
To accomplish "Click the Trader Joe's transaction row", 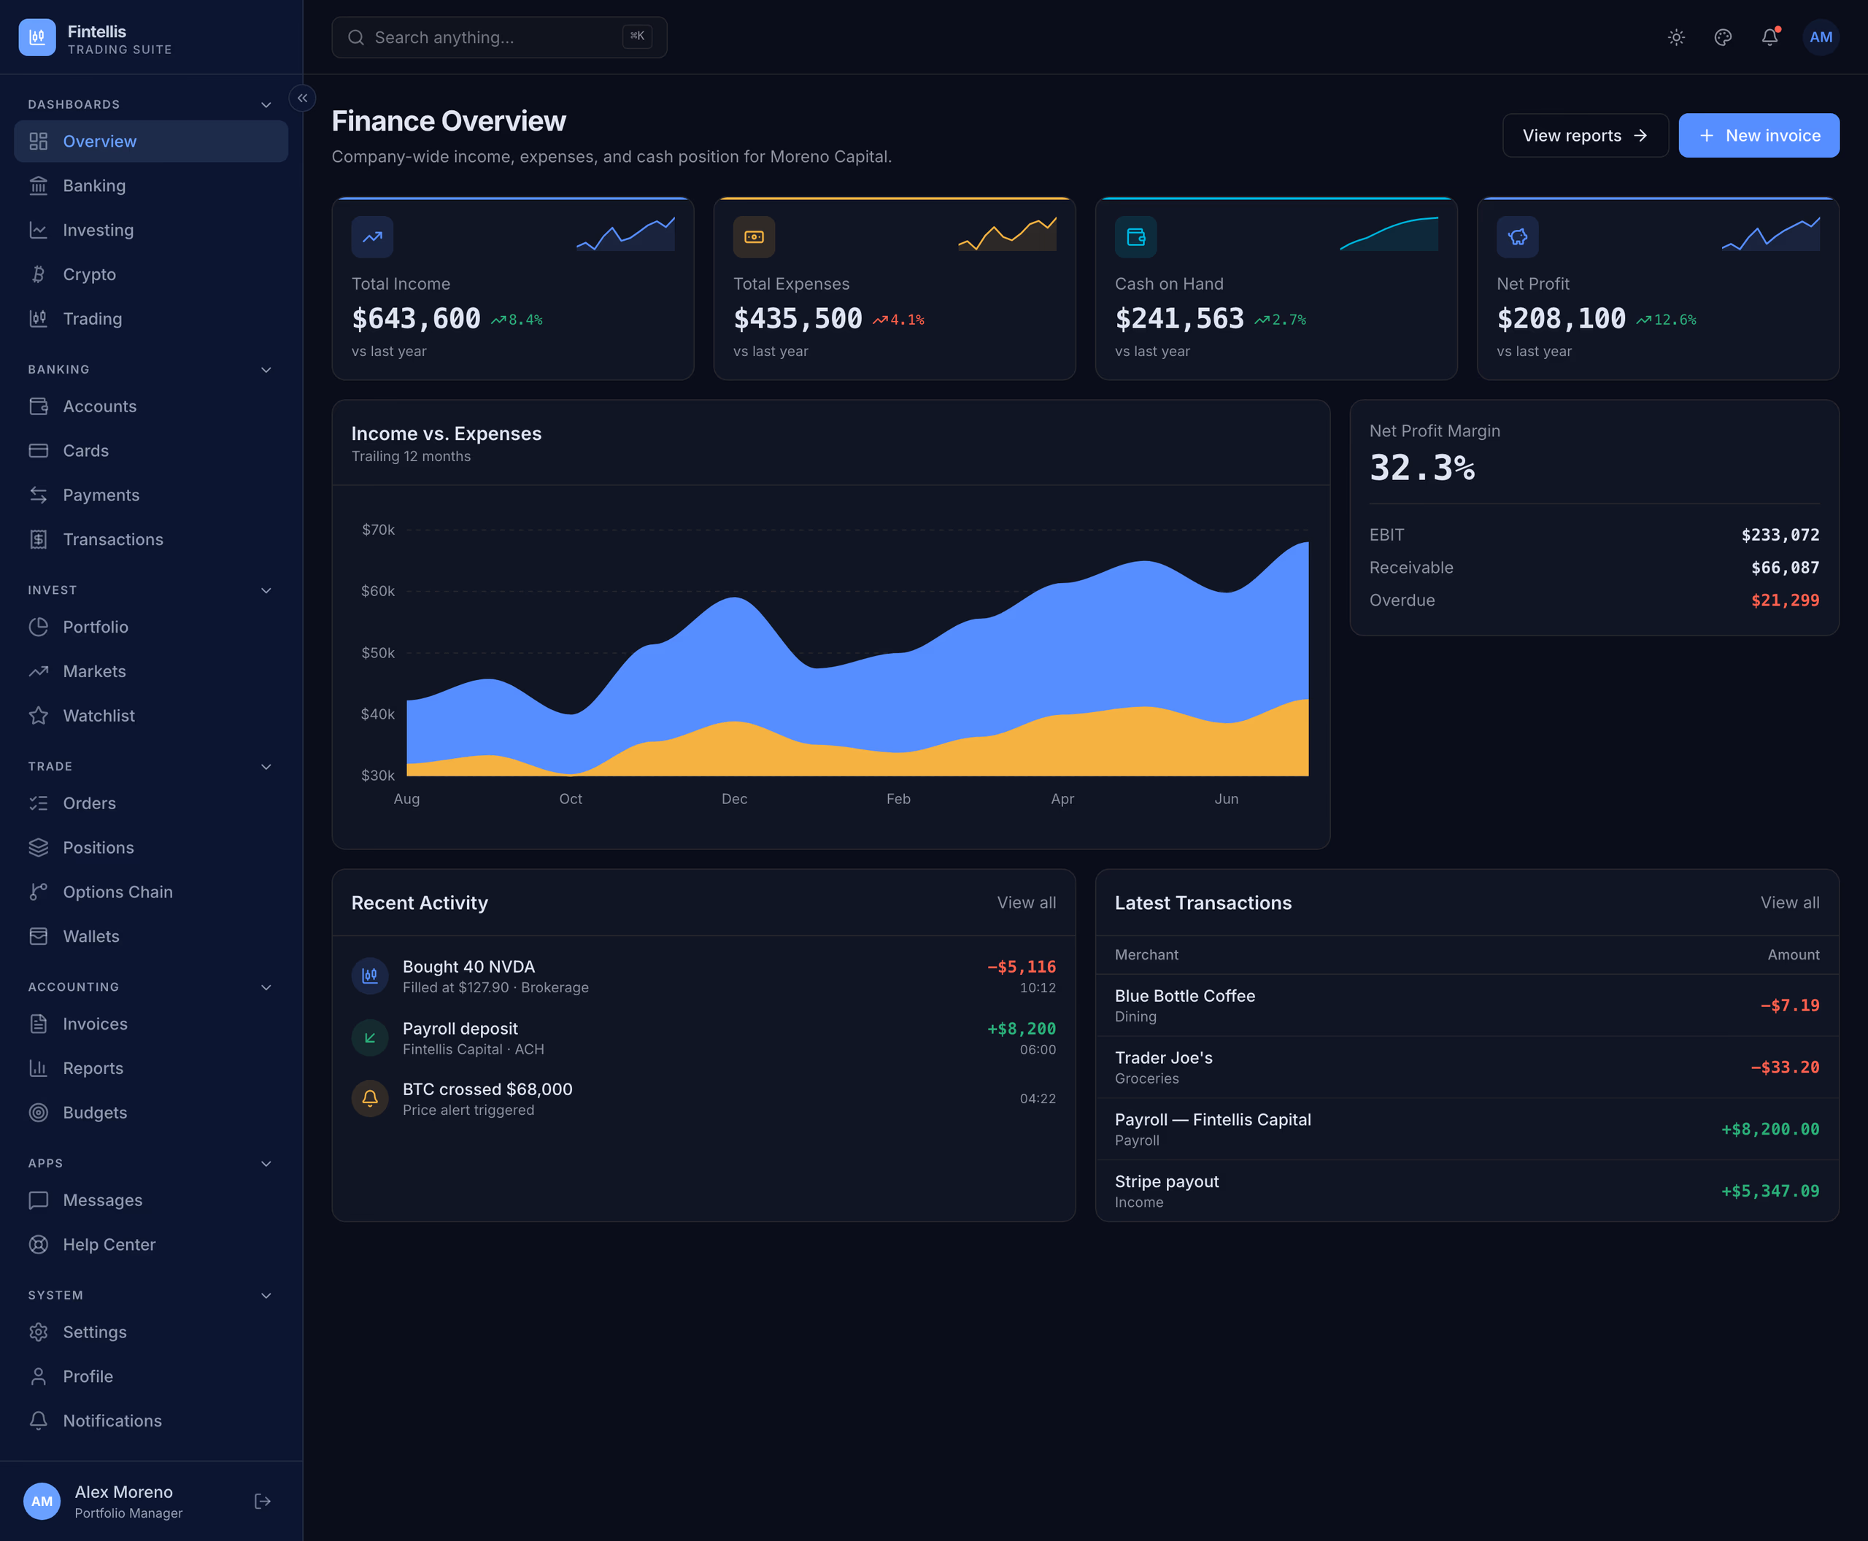I will point(1467,1068).
